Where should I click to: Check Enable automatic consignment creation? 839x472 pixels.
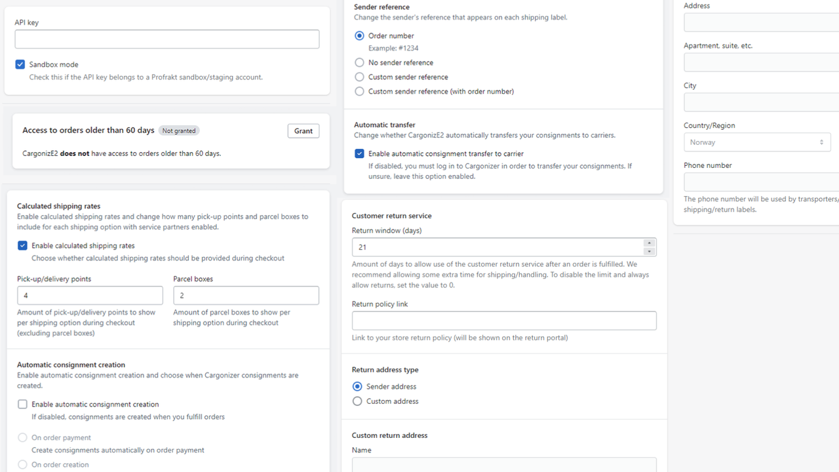tap(22, 404)
